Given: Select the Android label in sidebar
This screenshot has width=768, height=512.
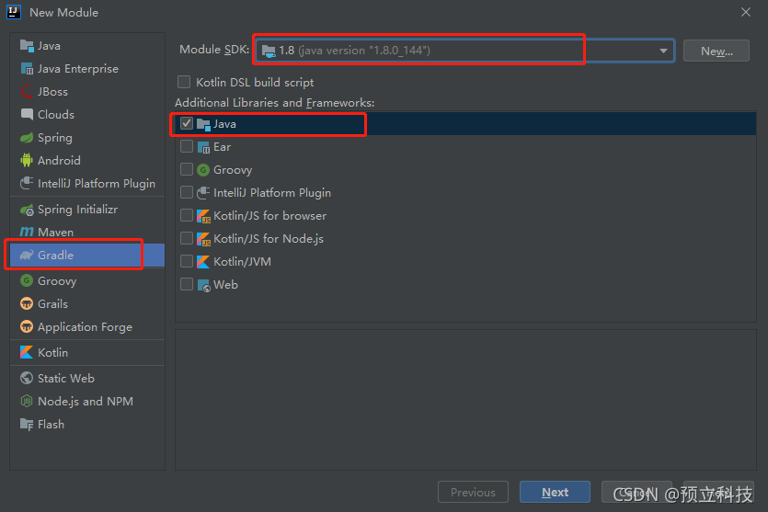Looking at the screenshot, I should pos(59,161).
